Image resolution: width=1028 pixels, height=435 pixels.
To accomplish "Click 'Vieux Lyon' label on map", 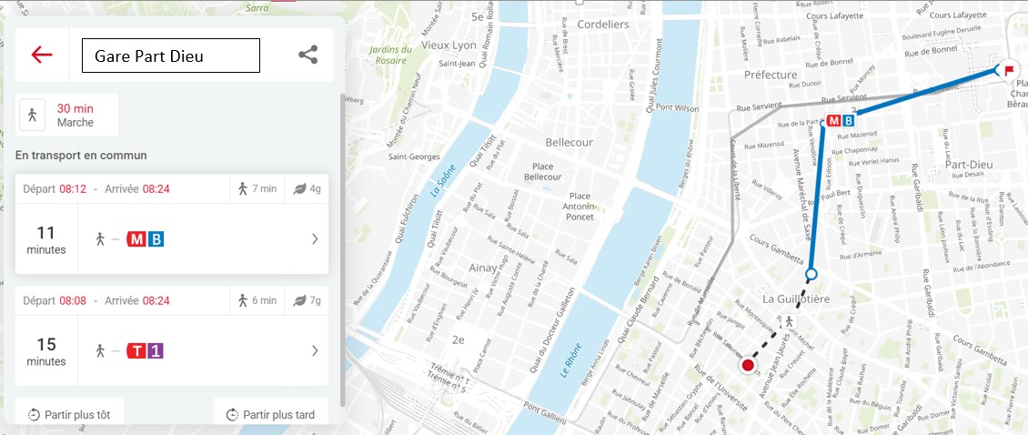I will (448, 46).
